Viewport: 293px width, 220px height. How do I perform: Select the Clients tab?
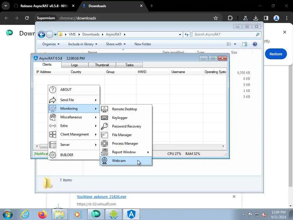47,64
